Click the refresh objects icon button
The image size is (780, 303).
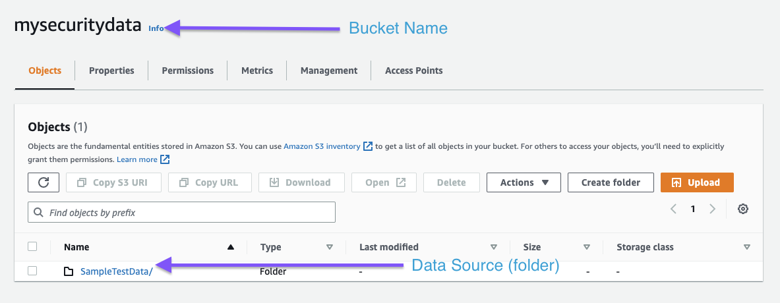pos(44,182)
